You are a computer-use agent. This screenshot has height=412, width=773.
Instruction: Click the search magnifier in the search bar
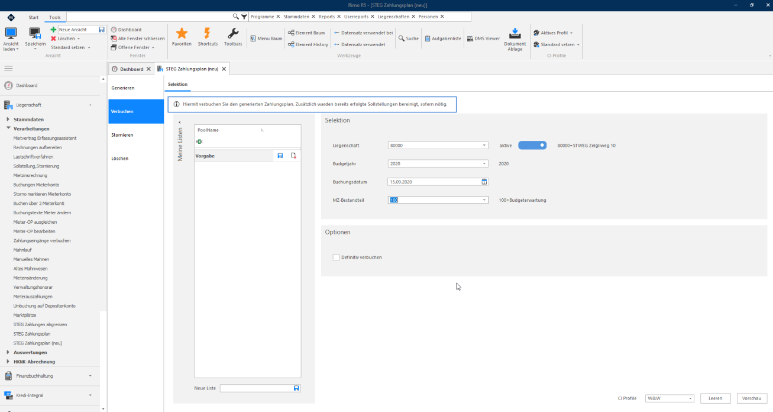(236, 17)
